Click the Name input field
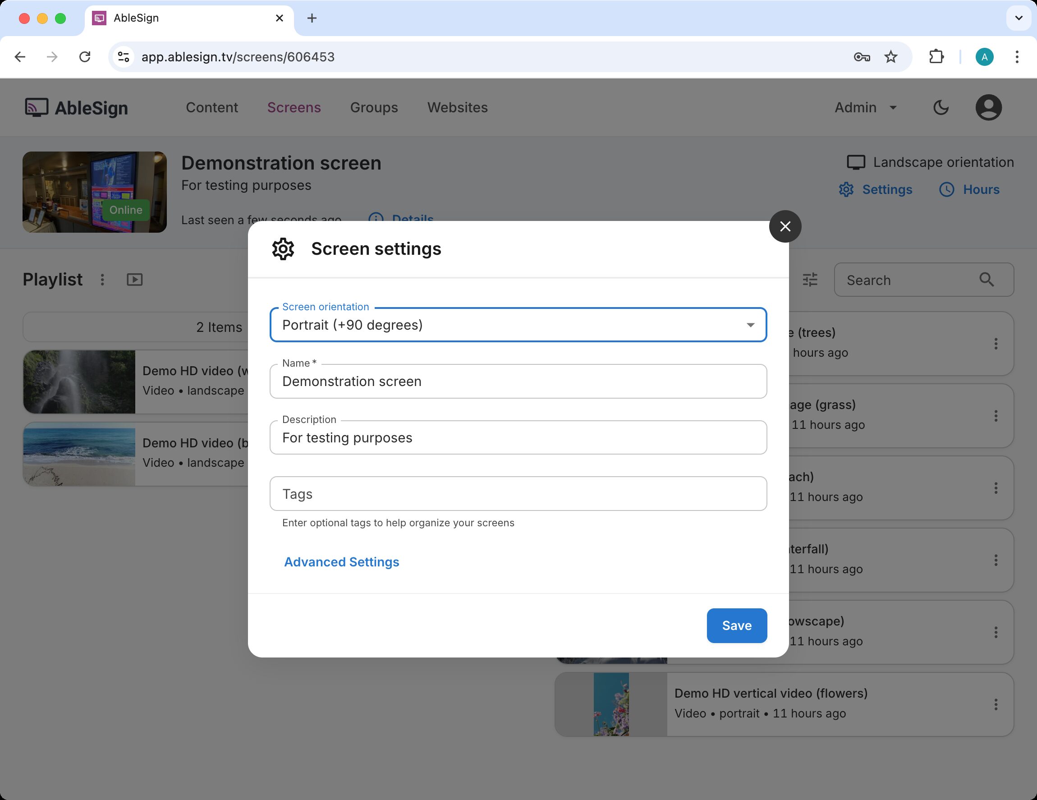 click(x=518, y=381)
